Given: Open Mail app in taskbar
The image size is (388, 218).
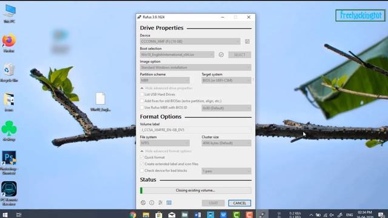Looking at the screenshot, I should (172, 214).
